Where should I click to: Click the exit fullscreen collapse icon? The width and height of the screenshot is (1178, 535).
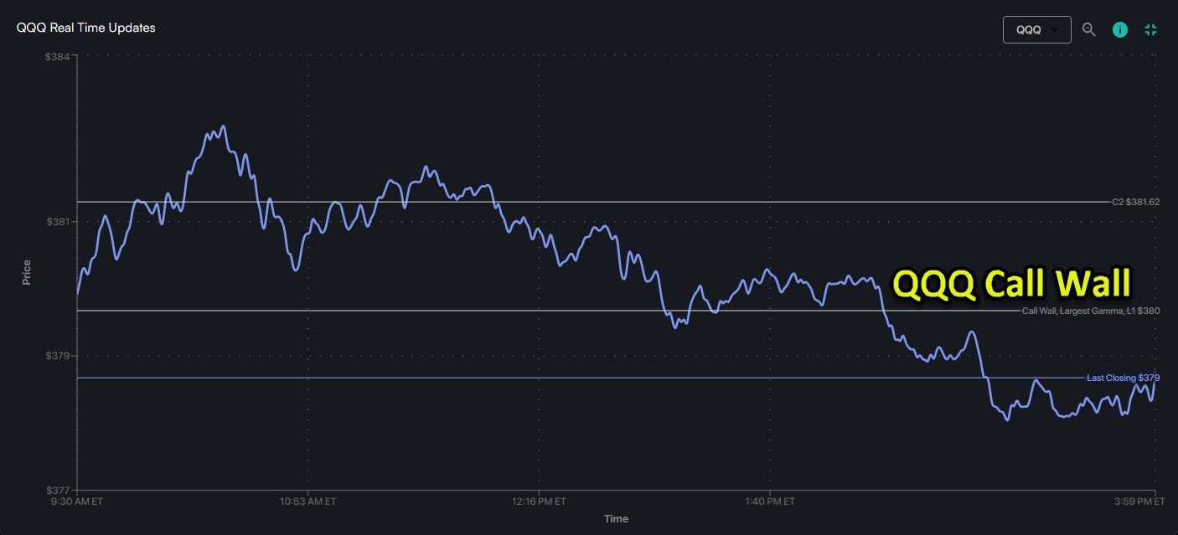click(1150, 29)
